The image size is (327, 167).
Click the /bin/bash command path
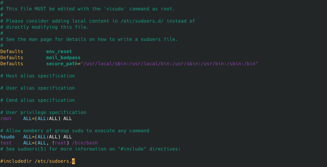tap(85, 143)
